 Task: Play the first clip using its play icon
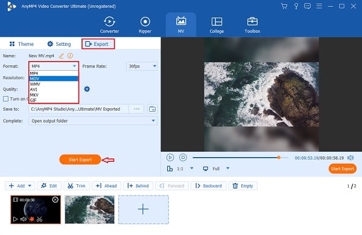[15, 219]
